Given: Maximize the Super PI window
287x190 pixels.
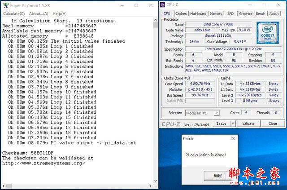Looking at the screenshot, I should (x=136, y=5).
